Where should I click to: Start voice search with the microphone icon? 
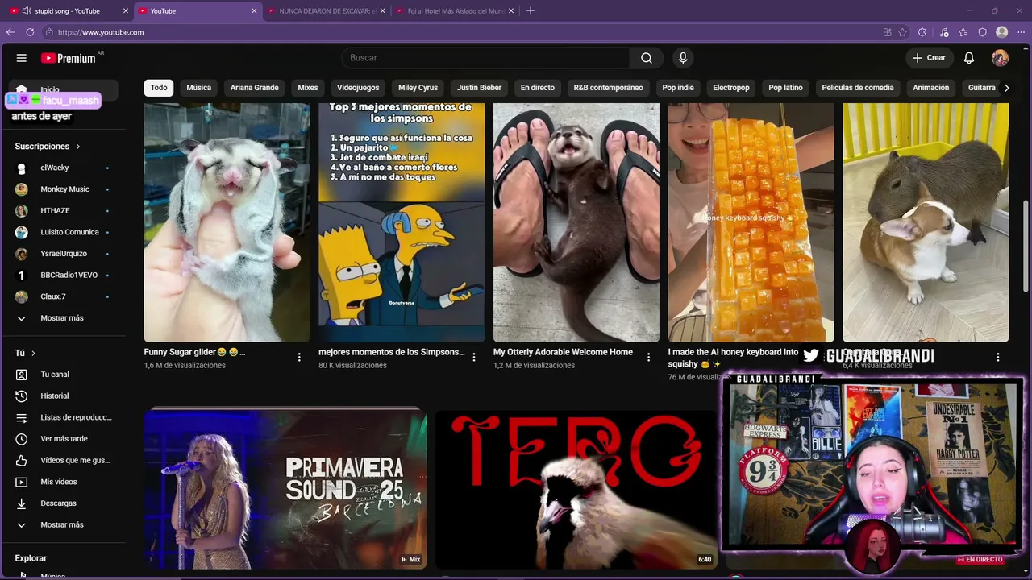point(683,58)
